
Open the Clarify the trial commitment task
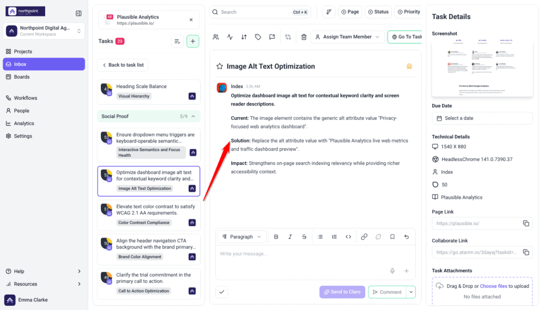tap(148, 284)
